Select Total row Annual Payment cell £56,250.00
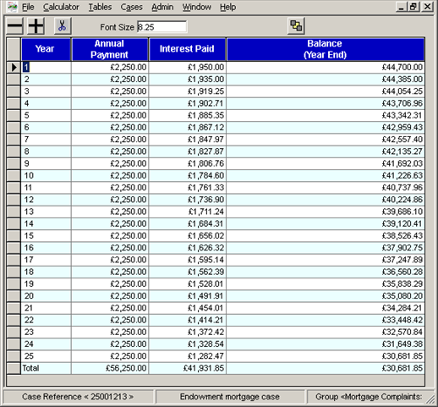438x407 pixels. pos(110,368)
